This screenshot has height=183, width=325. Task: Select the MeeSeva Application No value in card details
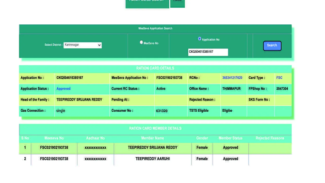point(169,78)
